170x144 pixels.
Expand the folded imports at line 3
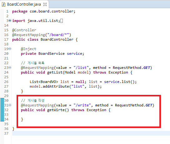click(10, 20)
